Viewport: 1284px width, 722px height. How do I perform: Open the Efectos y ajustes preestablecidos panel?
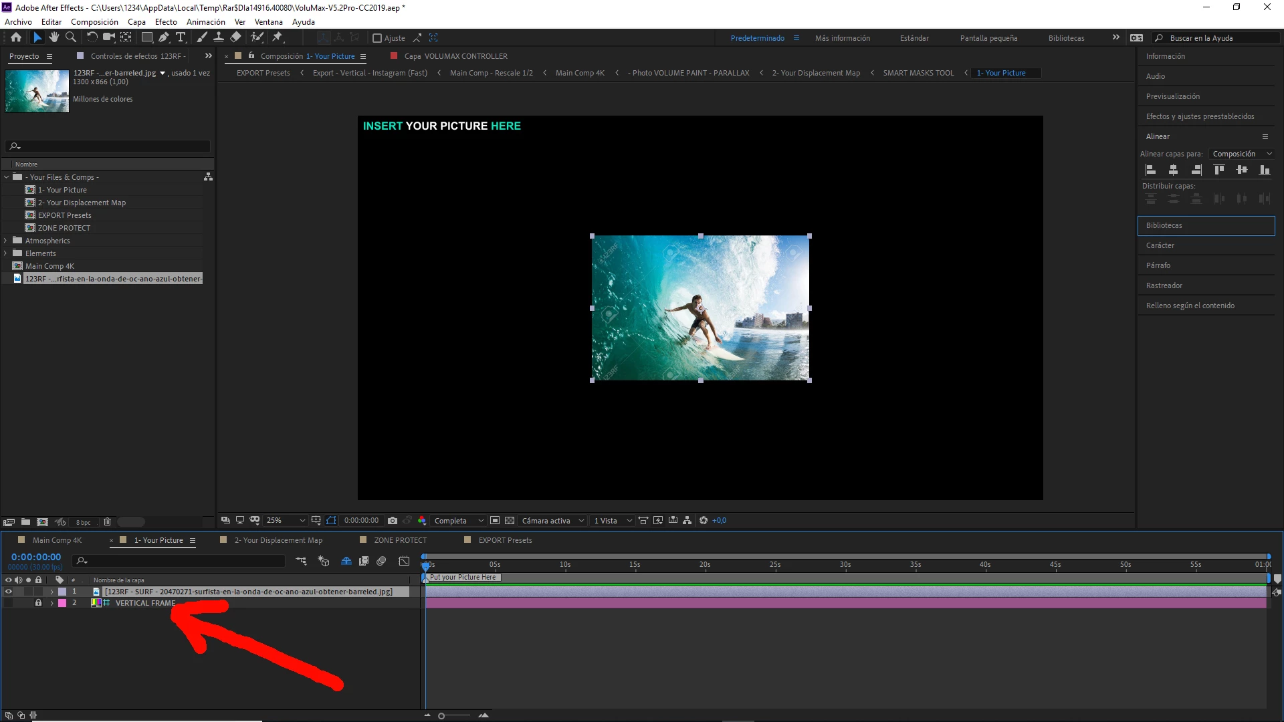tap(1200, 116)
